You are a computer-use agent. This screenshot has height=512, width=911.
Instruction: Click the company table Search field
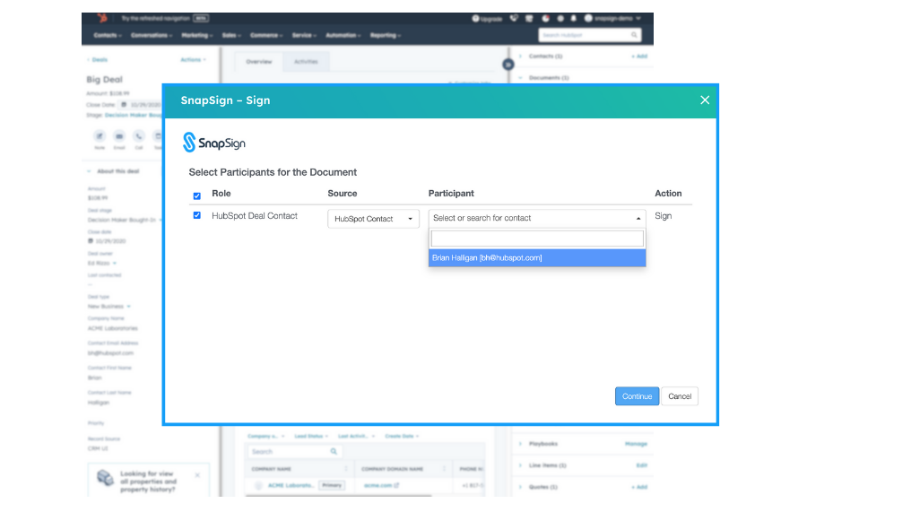(x=295, y=452)
